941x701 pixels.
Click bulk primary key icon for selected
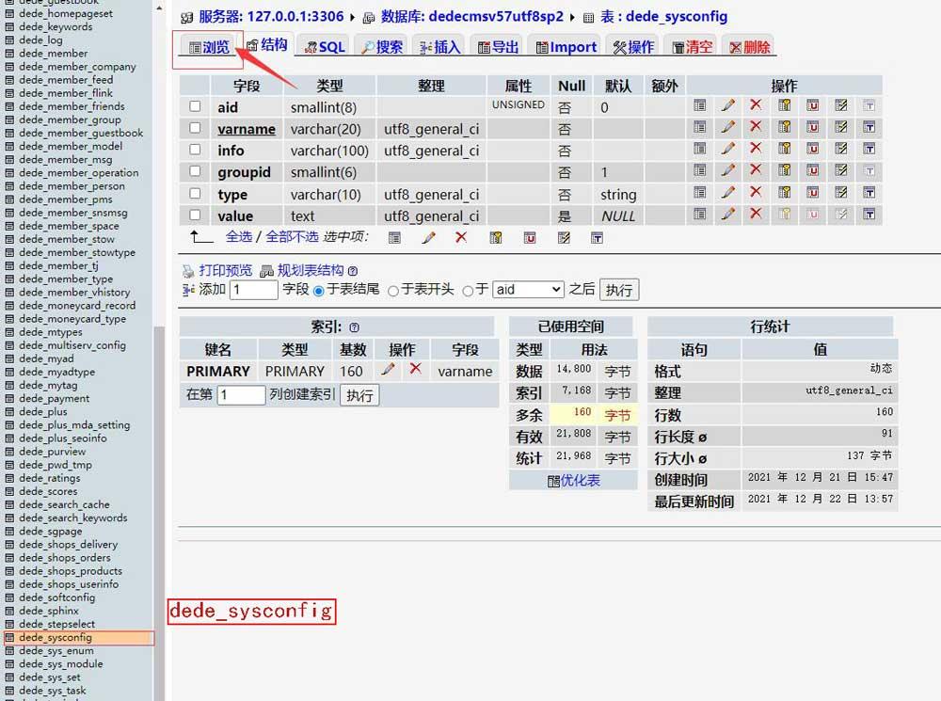496,238
